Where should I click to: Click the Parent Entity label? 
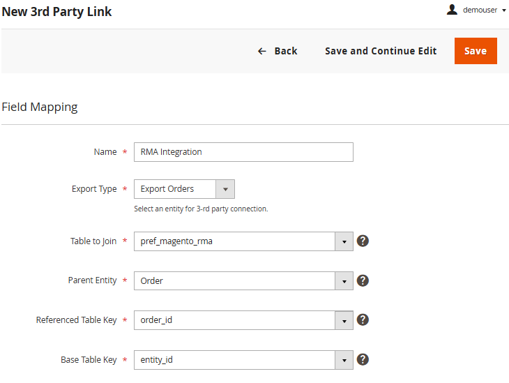(x=93, y=280)
